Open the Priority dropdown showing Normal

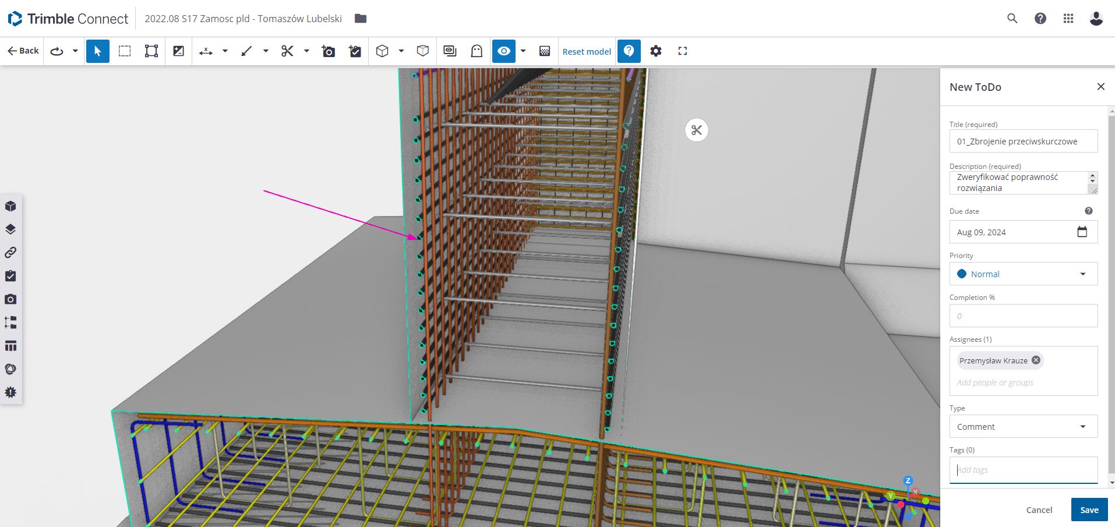click(1024, 274)
